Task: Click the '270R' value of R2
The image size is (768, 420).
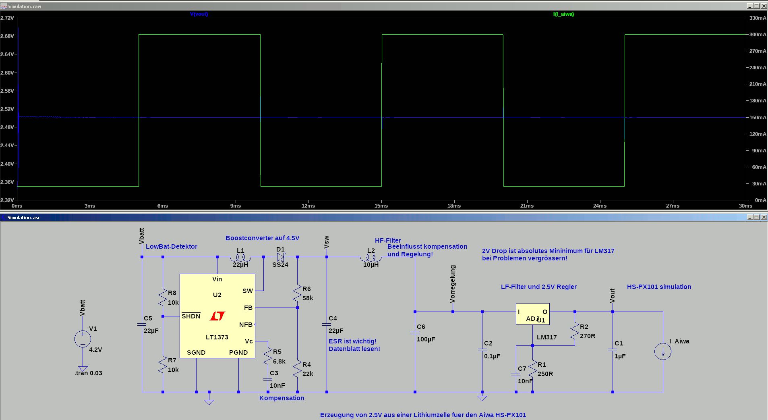Action: (588, 336)
